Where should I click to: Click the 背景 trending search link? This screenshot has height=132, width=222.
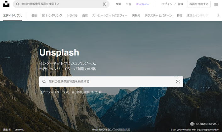[87, 92]
